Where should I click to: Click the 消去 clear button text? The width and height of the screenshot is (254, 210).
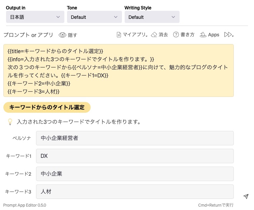tap(163, 35)
